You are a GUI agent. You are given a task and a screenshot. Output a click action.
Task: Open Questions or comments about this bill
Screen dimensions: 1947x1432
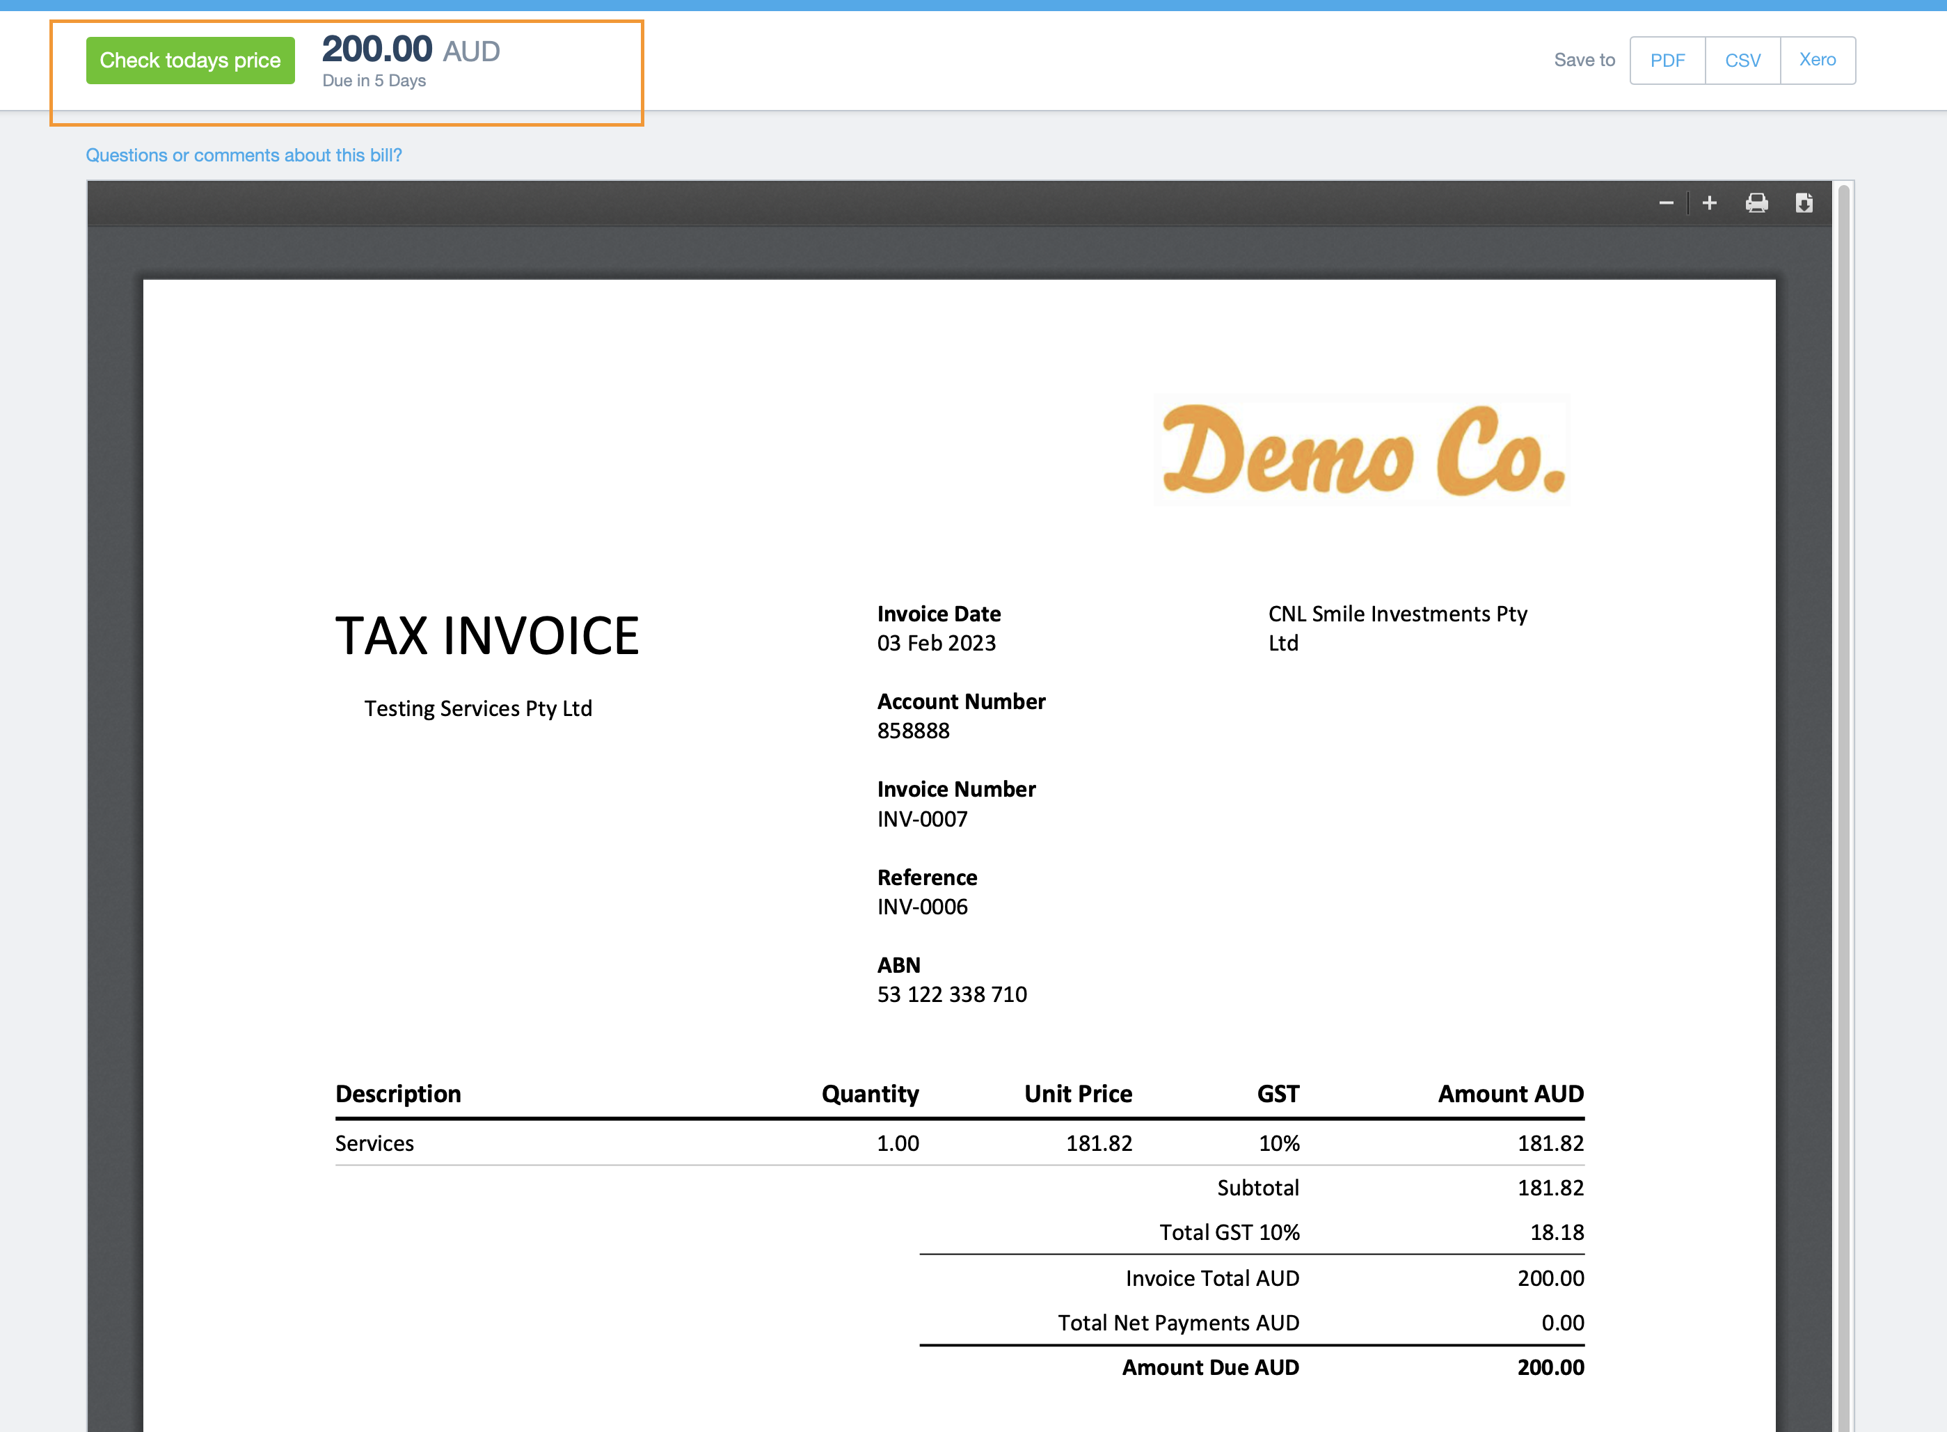[x=244, y=155]
